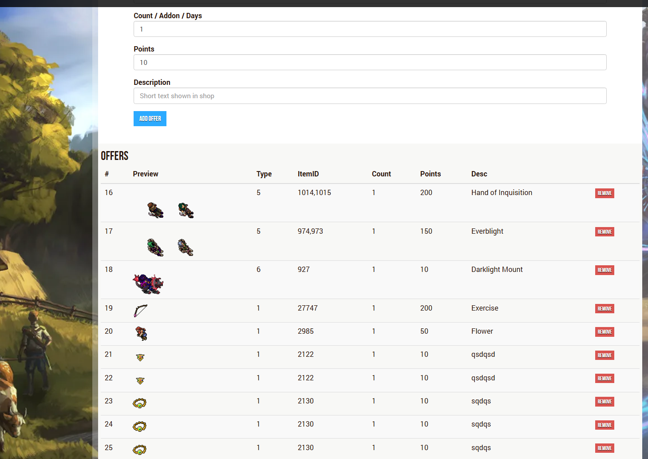Click the necklace icon in row 23
648x459 pixels.
[139, 403]
